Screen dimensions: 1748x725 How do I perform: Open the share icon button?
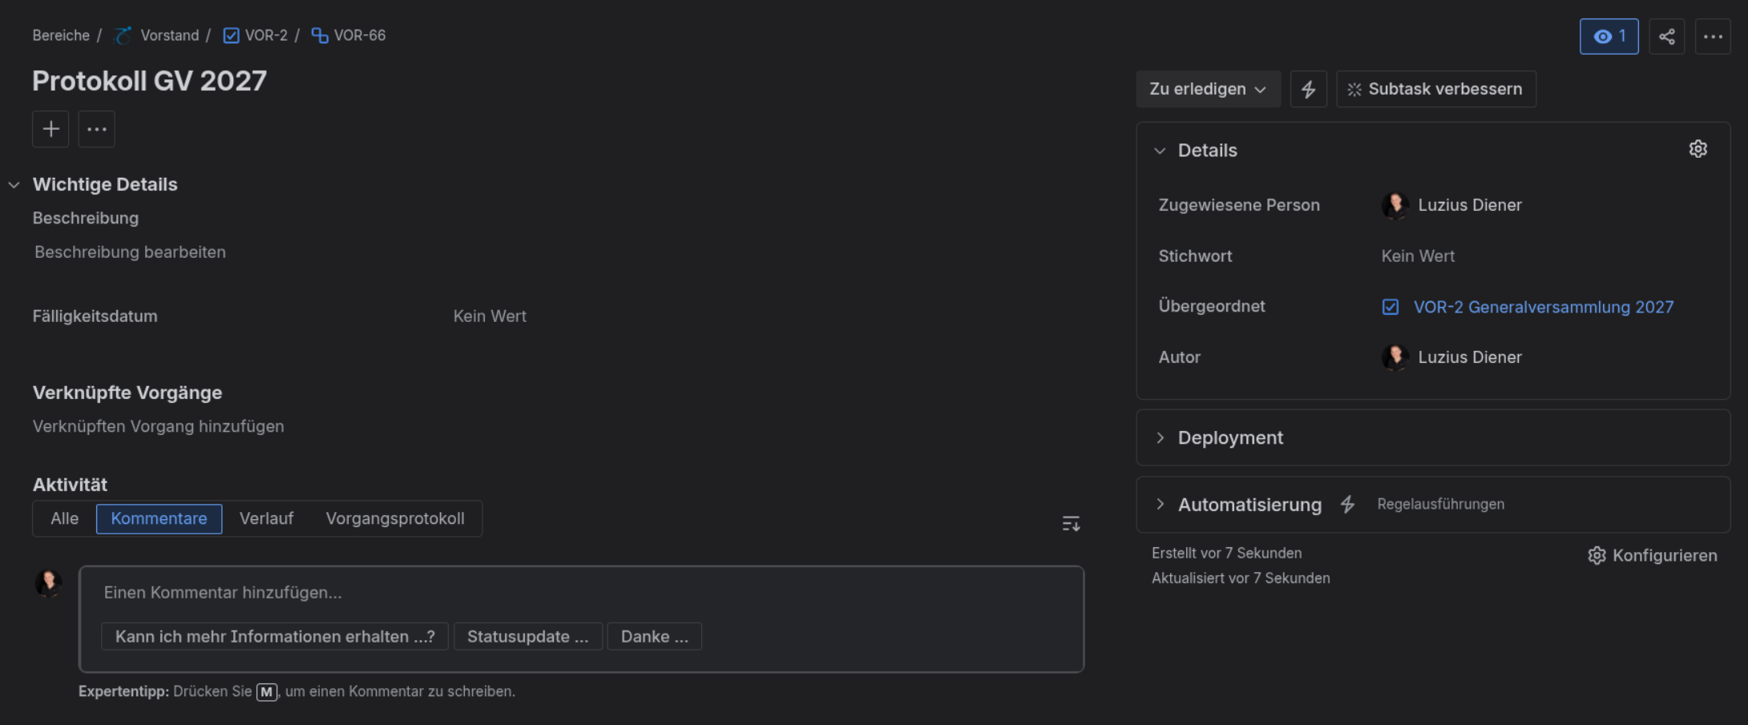(1667, 36)
